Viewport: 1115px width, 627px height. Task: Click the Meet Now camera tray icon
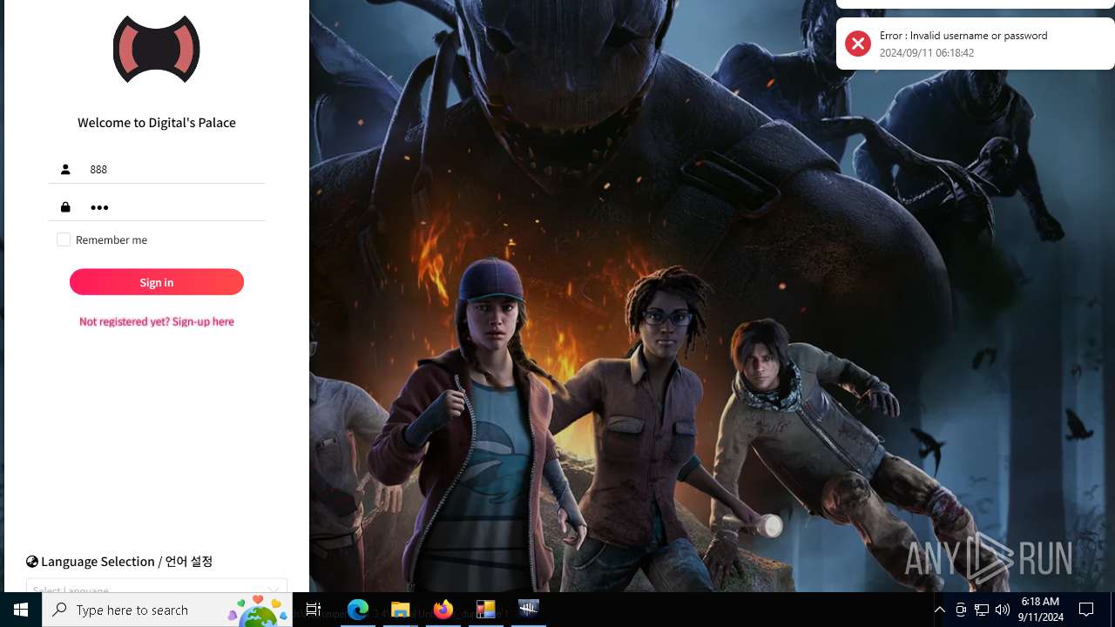961,610
